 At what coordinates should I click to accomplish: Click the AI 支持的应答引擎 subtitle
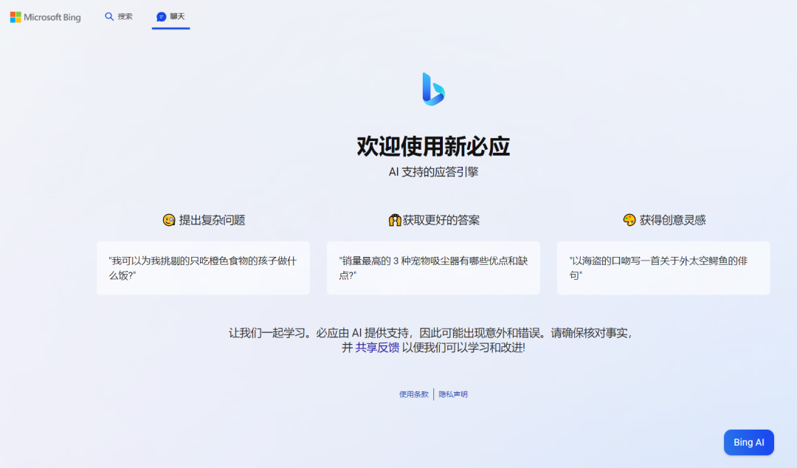(x=433, y=172)
